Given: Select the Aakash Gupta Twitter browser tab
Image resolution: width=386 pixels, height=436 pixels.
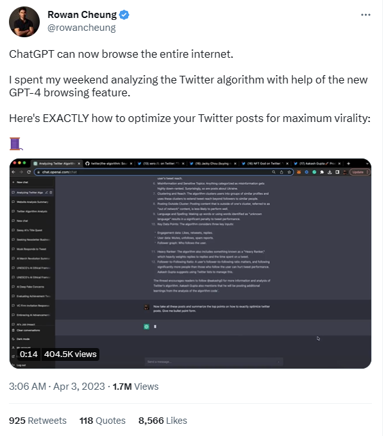Looking at the screenshot, I should pos(317,164).
